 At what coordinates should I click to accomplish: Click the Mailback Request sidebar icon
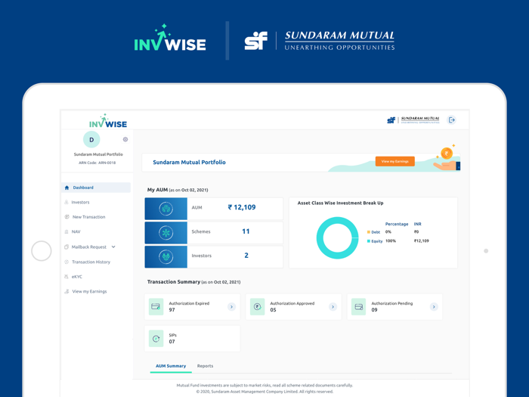tap(67, 247)
